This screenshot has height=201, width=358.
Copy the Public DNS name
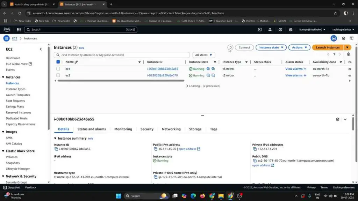[255, 161]
